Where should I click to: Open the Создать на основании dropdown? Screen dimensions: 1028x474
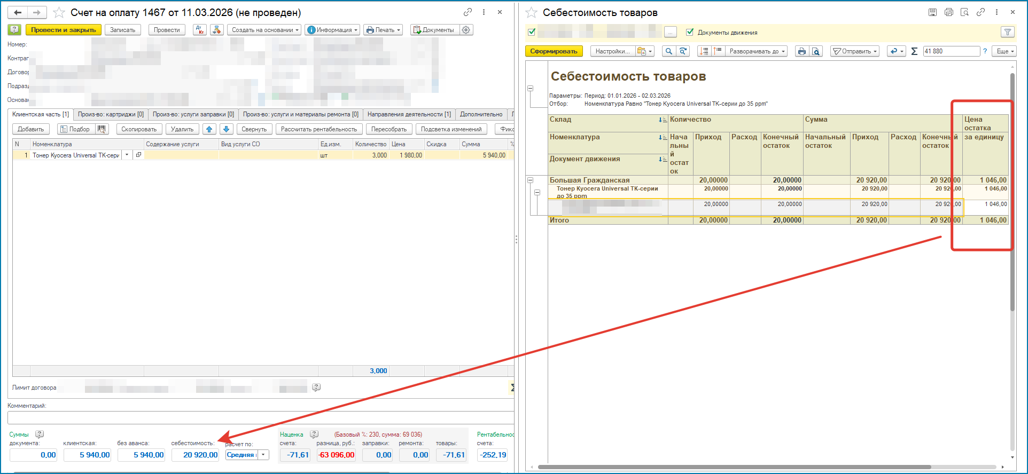point(264,30)
